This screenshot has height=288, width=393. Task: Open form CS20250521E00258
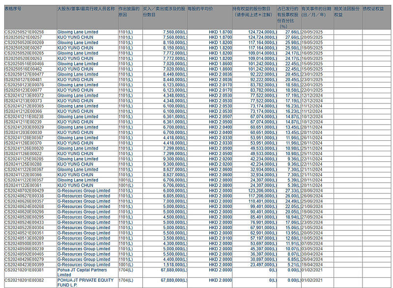click(24, 32)
